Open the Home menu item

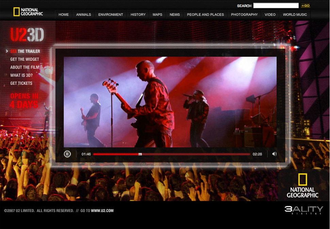pos(64,15)
